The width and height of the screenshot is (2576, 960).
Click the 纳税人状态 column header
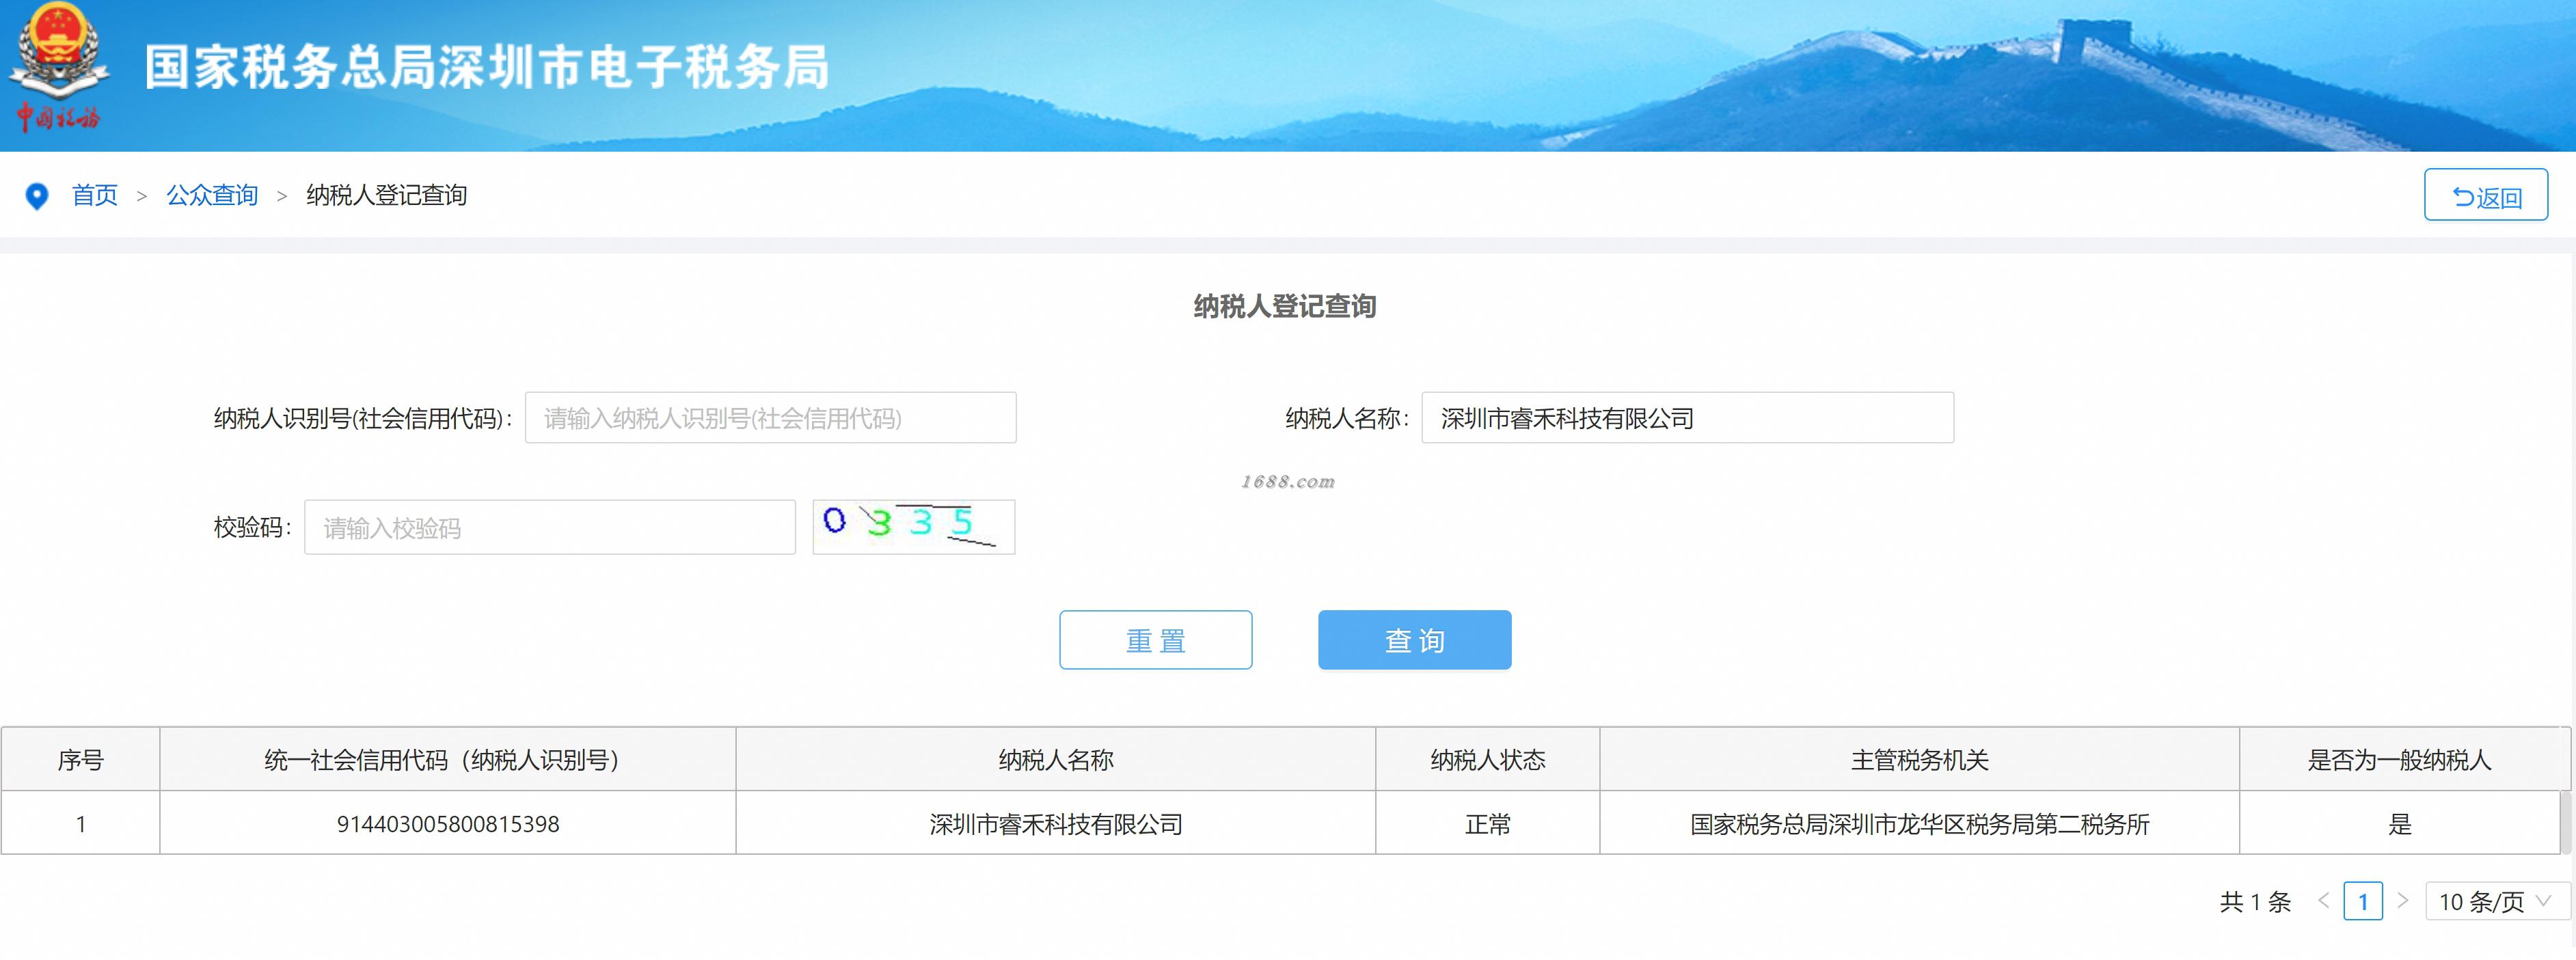coord(1487,760)
